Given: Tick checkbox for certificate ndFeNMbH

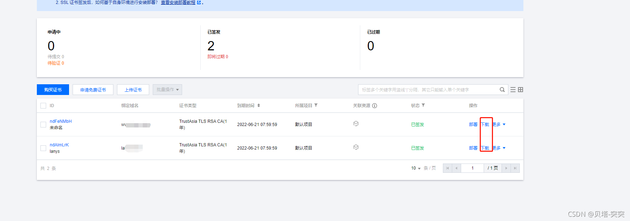Looking at the screenshot, I should 43,125.
